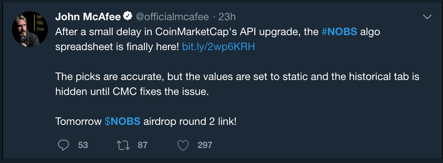This screenshot has width=443, height=163.
Task: Expand the tweet options chevron menu
Action: pyautogui.click(x=427, y=17)
